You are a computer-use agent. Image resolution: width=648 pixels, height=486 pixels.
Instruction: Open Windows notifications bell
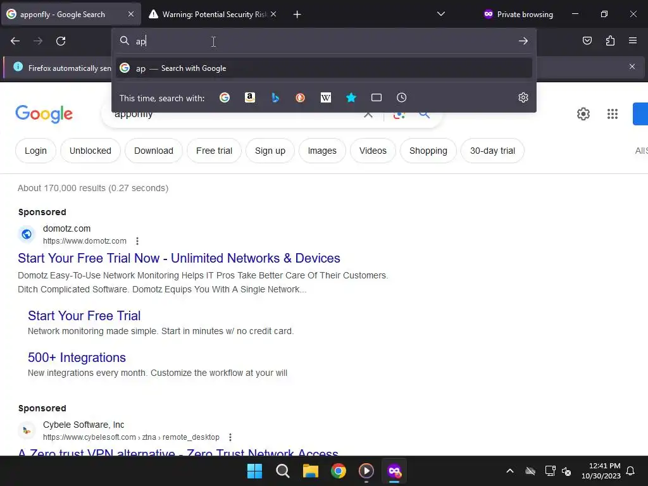[x=631, y=471]
